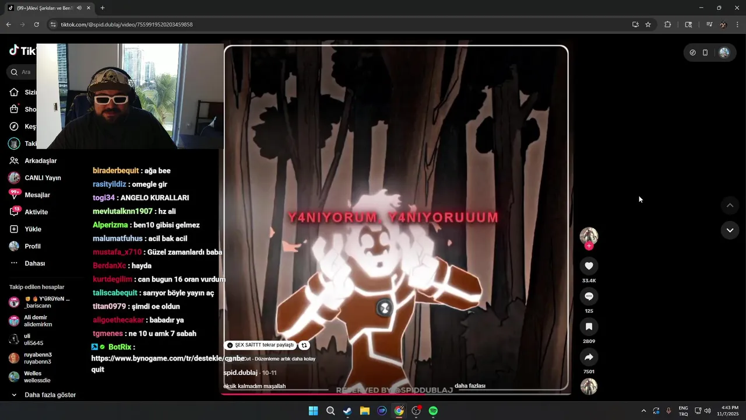746x420 pixels.
Task: Open the spinning sound disc avatar
Action: coord(589,387)
